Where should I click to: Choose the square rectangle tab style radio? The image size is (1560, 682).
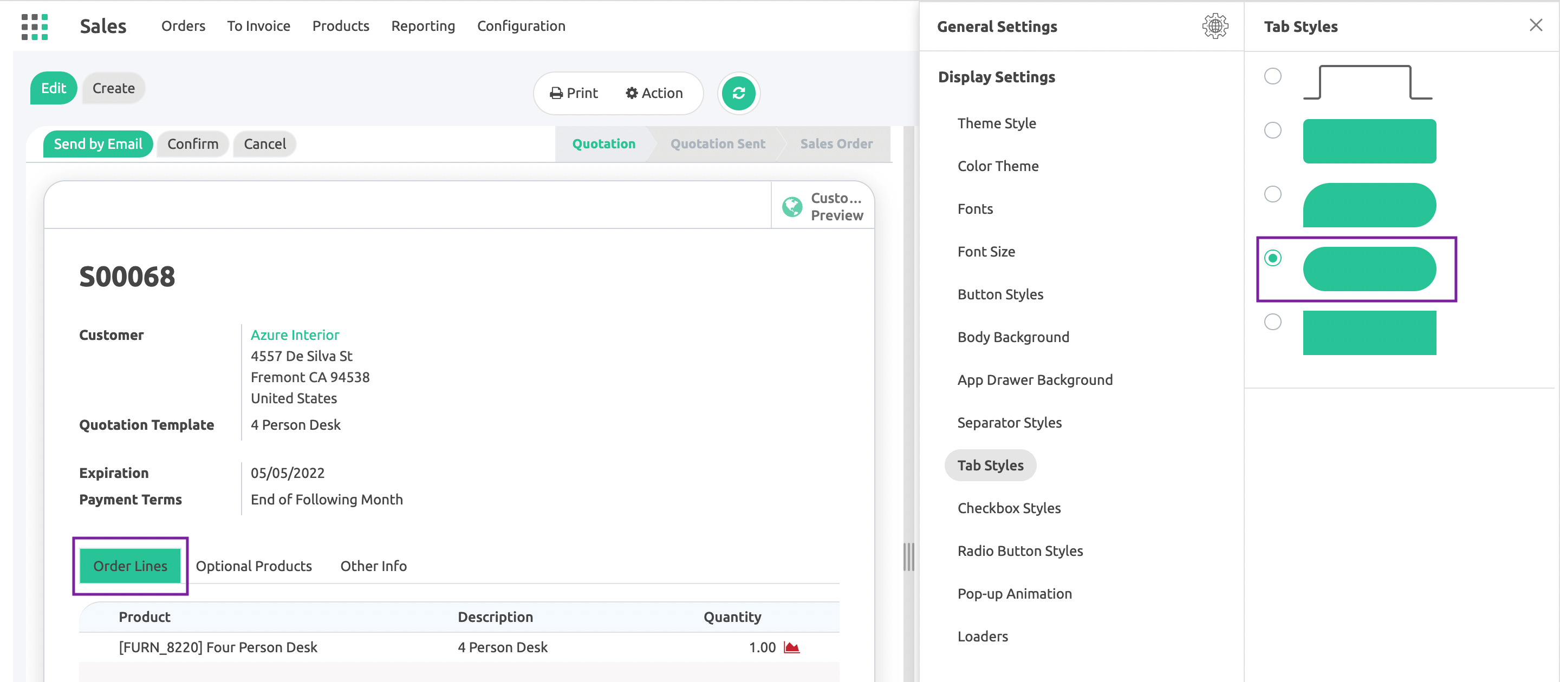click(x=1272, y=322)
